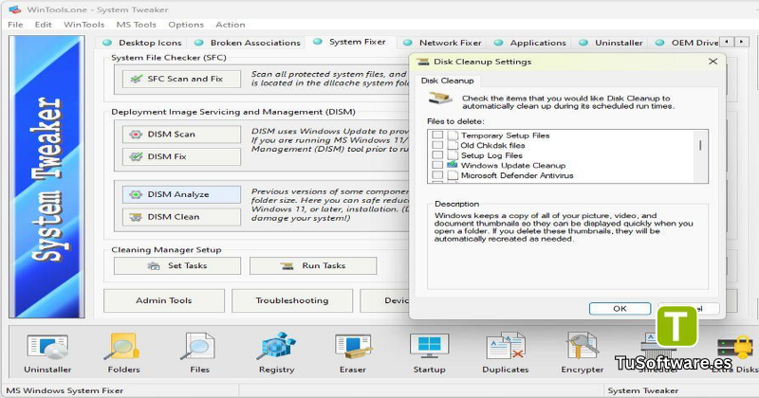This screenshot has width=759, height=398.
Task: Confirm with OK in Disk Cleanup Settings
Action: click(x=620, y=309)
